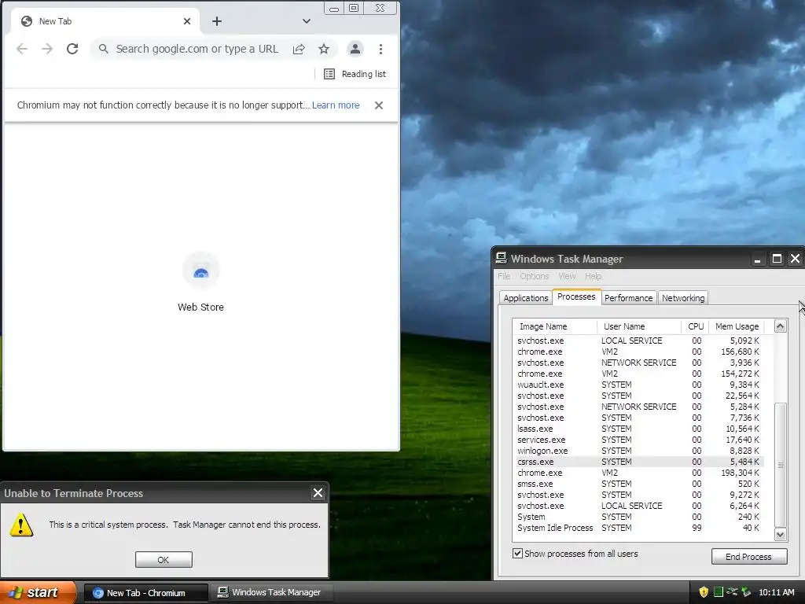The image size is (805, 604).
Task: Select chrome.exe using 156,680 K memory
Action: click(638, 352)
